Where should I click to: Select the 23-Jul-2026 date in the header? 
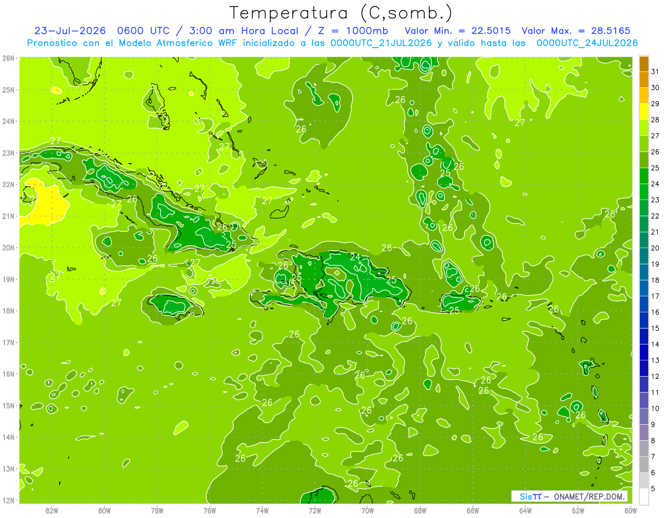[x=66, y=30]
